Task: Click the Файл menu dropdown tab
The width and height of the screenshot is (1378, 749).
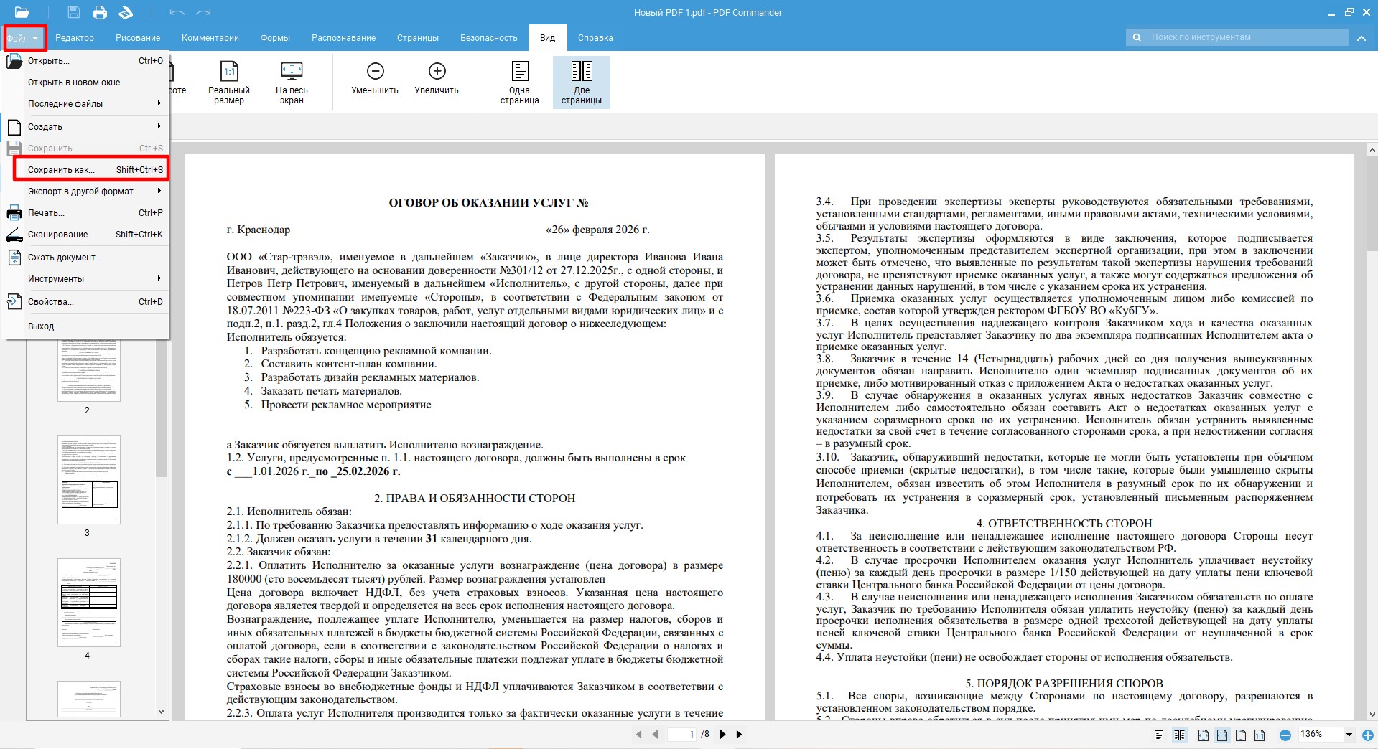Action: (24, 38)
